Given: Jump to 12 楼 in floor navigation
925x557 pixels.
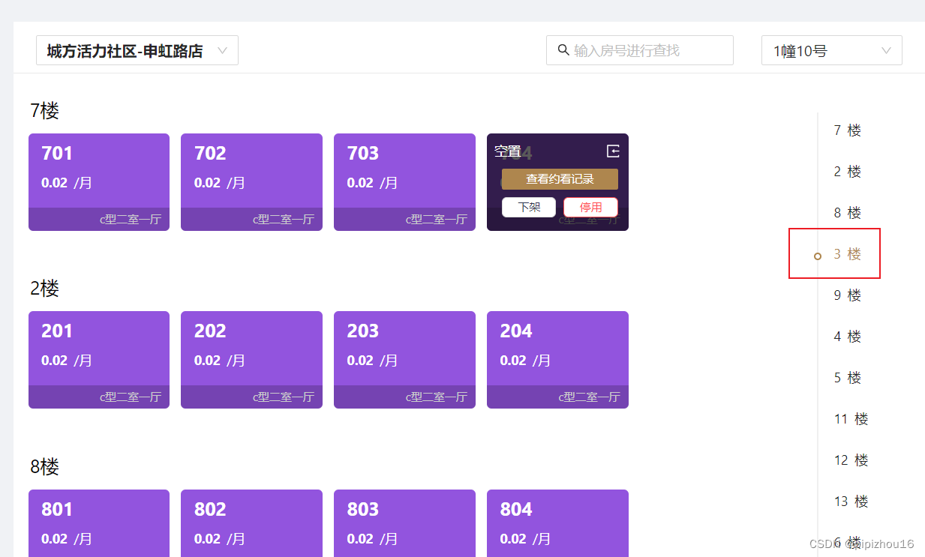Looking at the screenshot, I should click(851, 460).
